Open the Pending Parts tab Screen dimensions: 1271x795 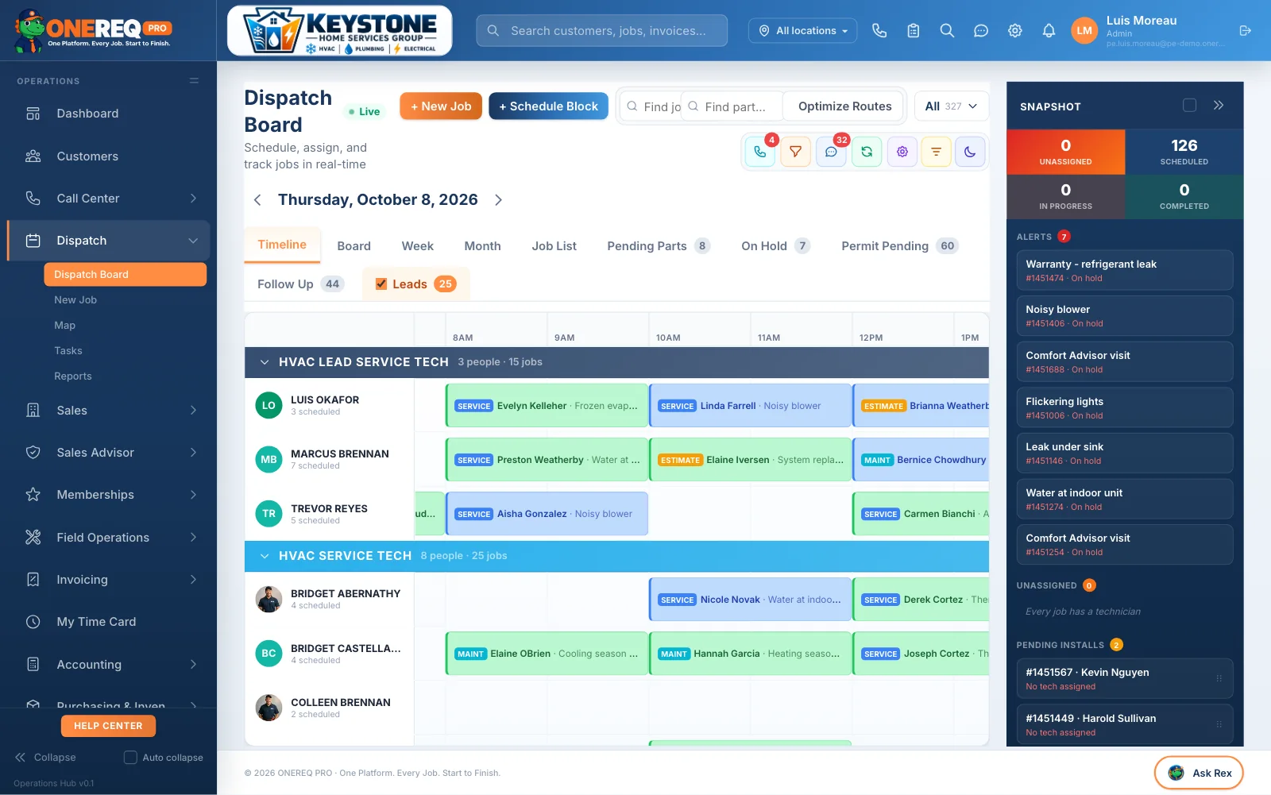coord(658,246)
